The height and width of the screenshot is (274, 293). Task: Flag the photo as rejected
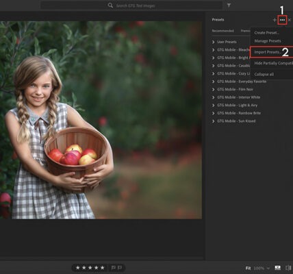[x=120, y=268]
